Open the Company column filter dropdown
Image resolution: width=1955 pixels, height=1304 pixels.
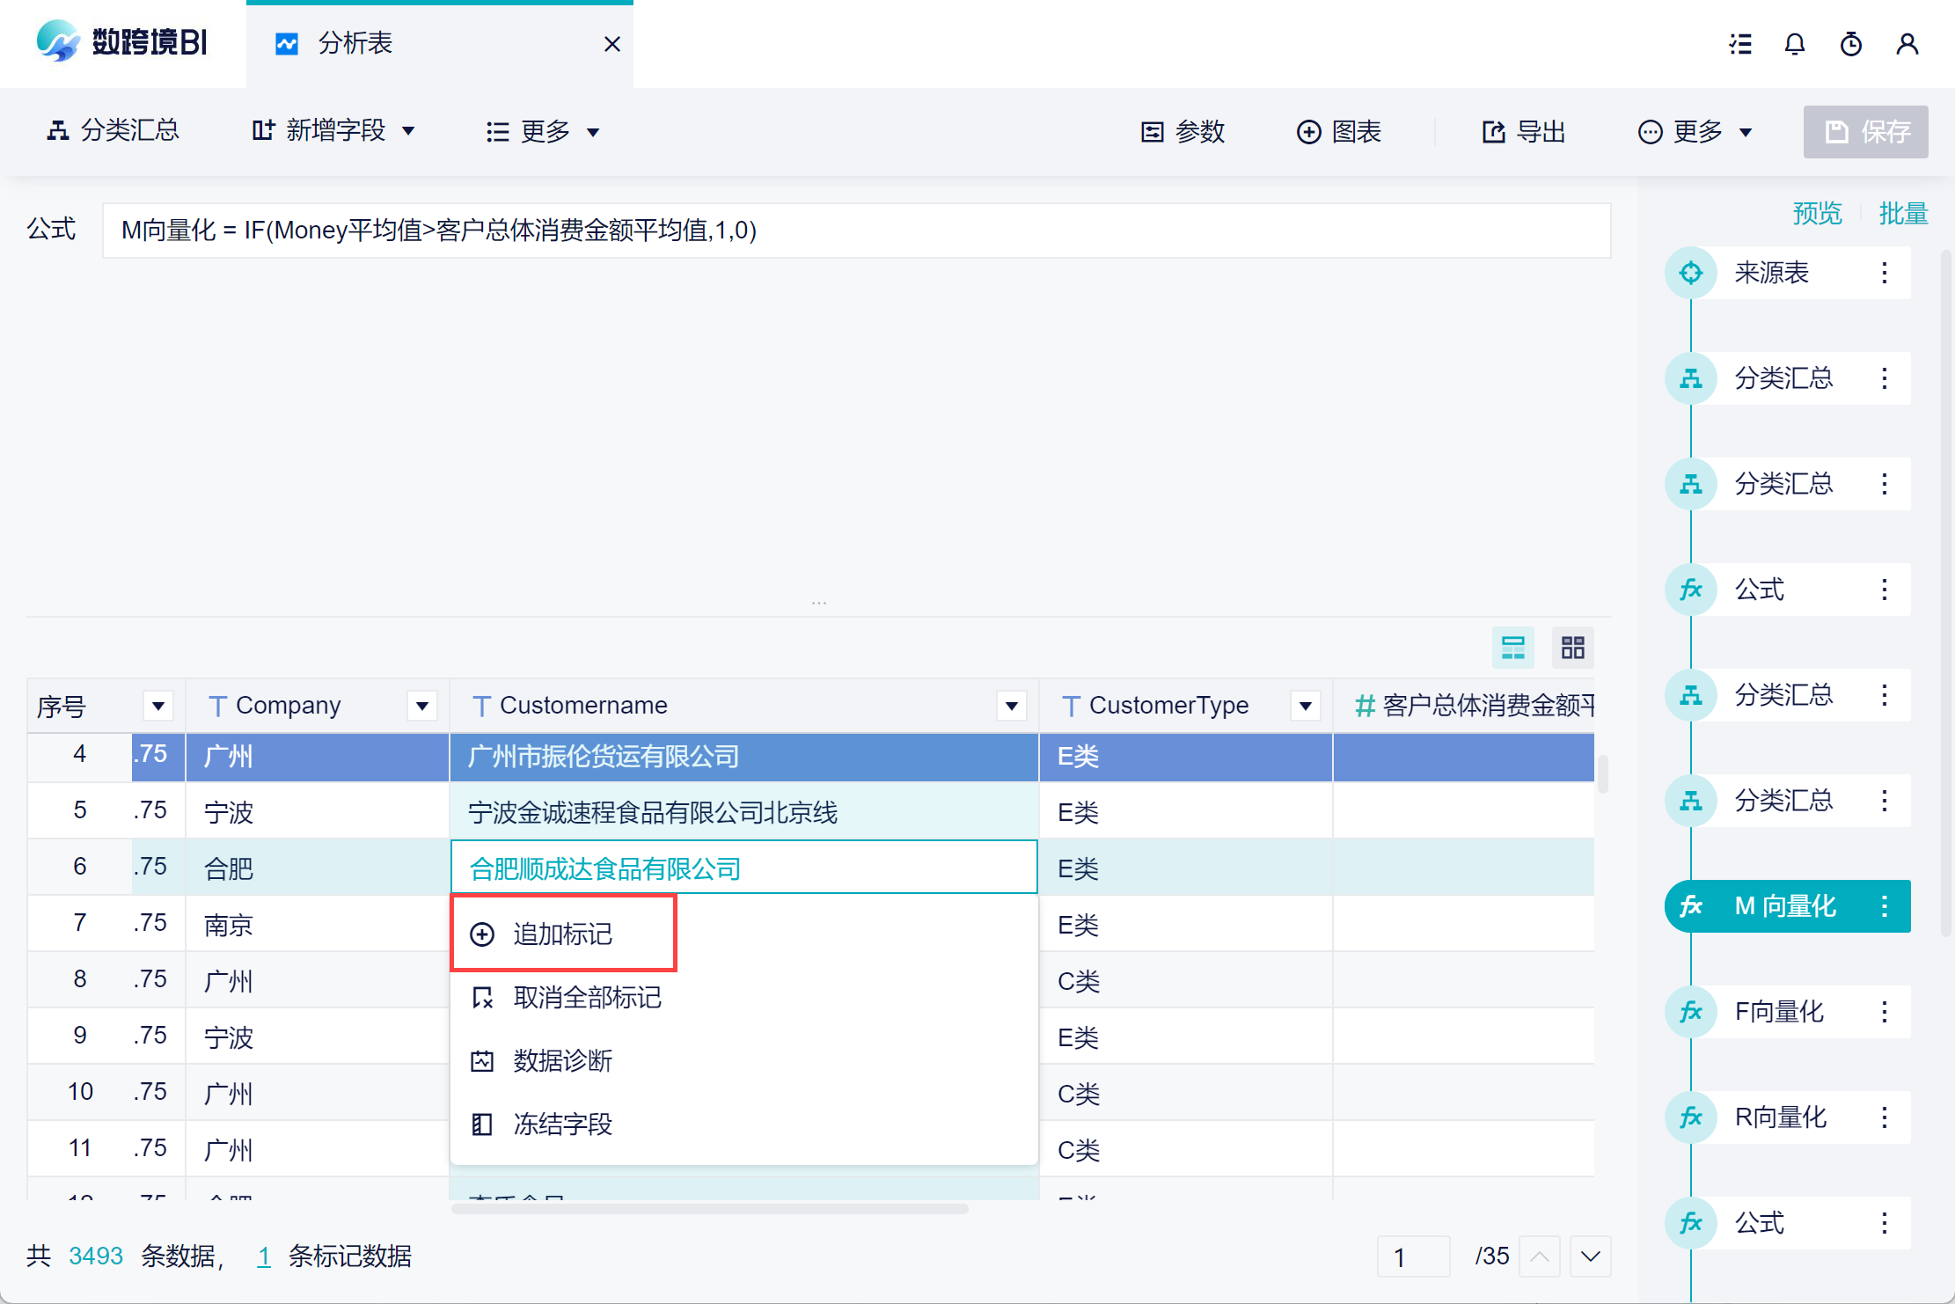click(422, 706)
